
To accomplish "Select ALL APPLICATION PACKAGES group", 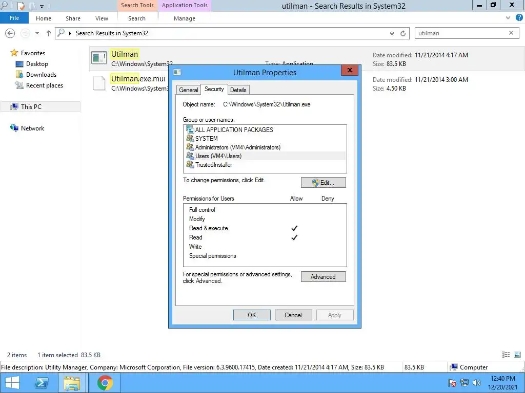I will click(x=265, y=129).
